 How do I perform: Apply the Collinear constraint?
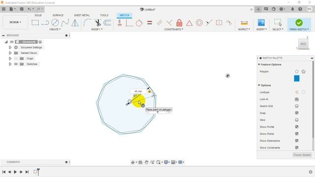click(209, 23)
